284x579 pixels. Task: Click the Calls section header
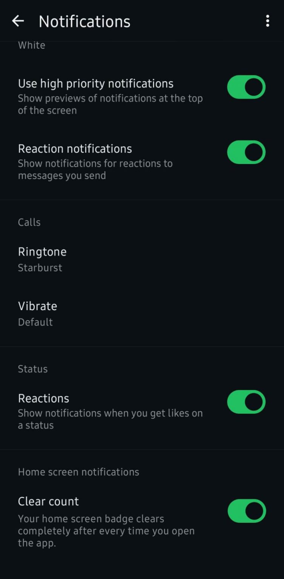[29, 222]
